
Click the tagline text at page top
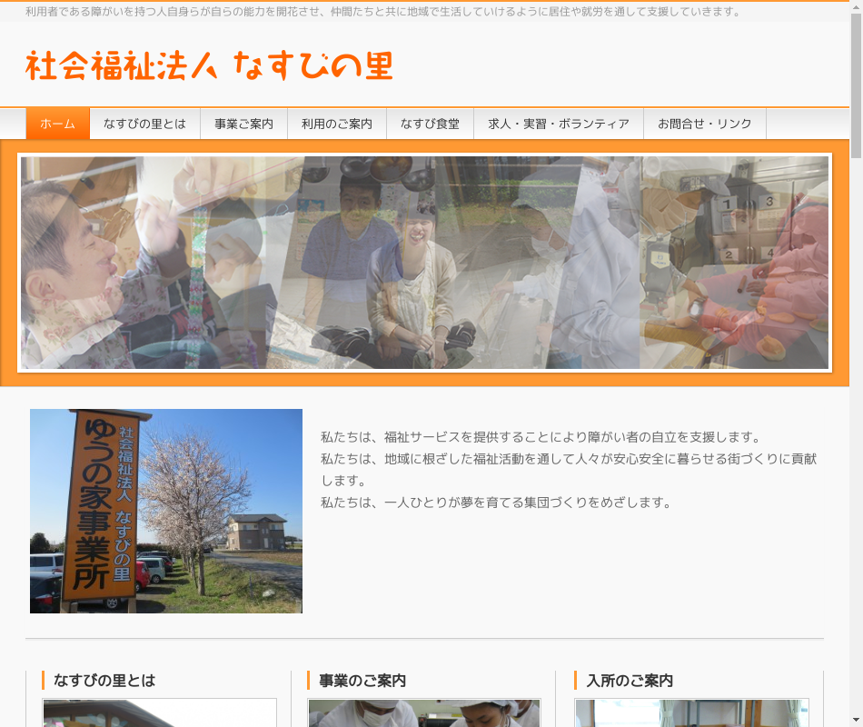382,12
